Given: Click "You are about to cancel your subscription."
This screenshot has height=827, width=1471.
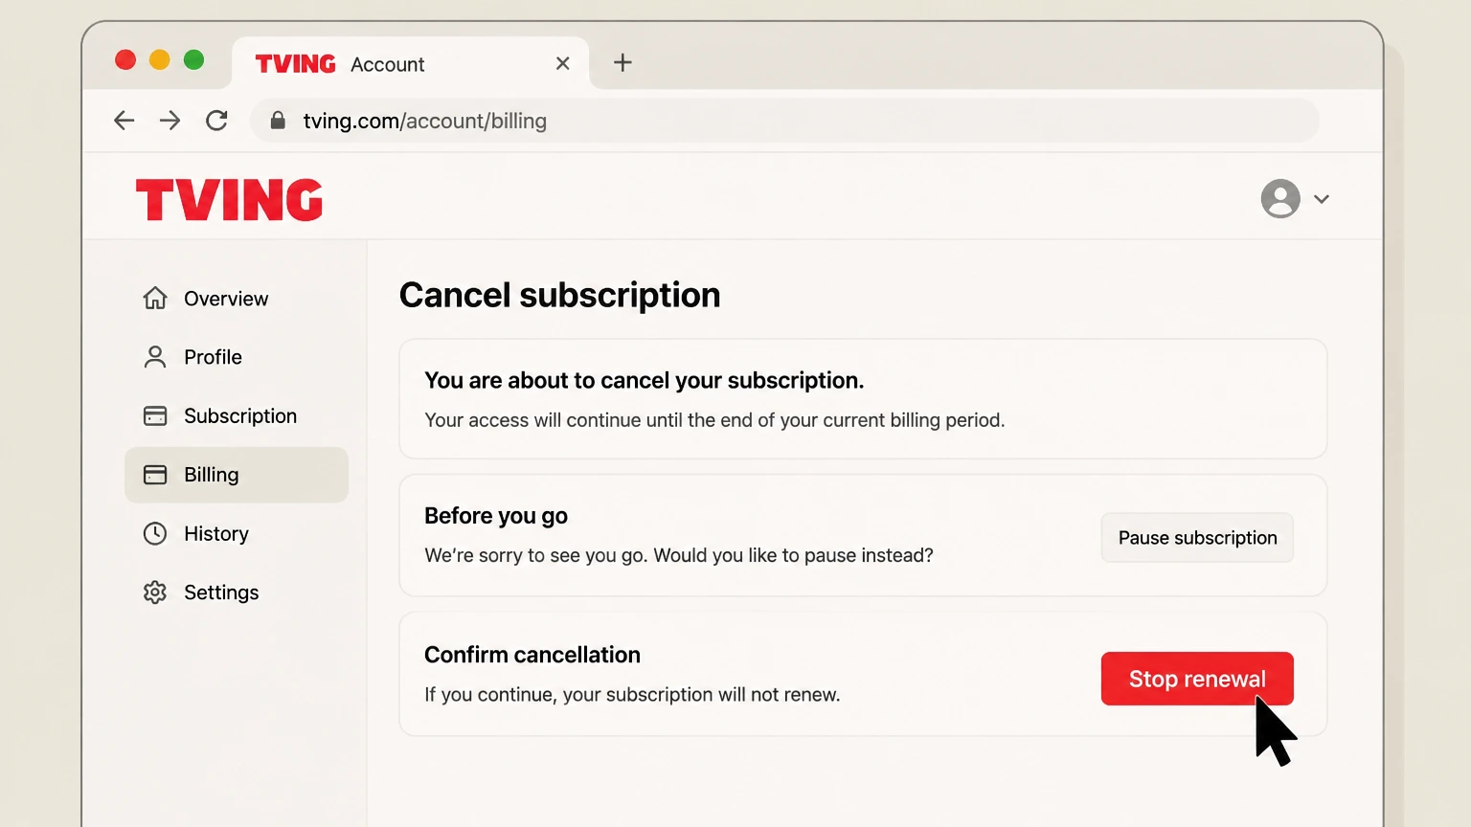Looking at the screenshot, I should (645, 380).
